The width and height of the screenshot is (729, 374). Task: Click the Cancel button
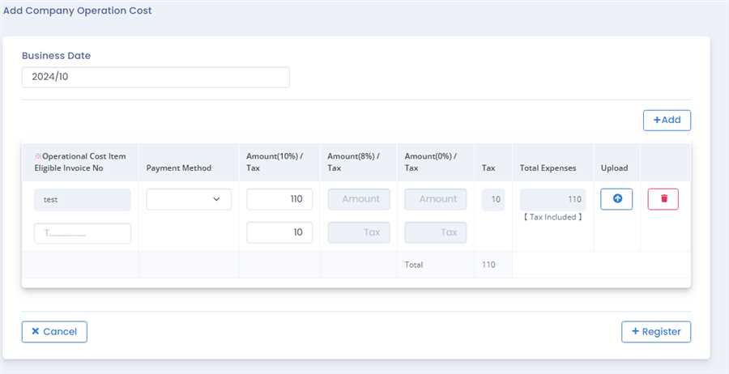[54, 332]
